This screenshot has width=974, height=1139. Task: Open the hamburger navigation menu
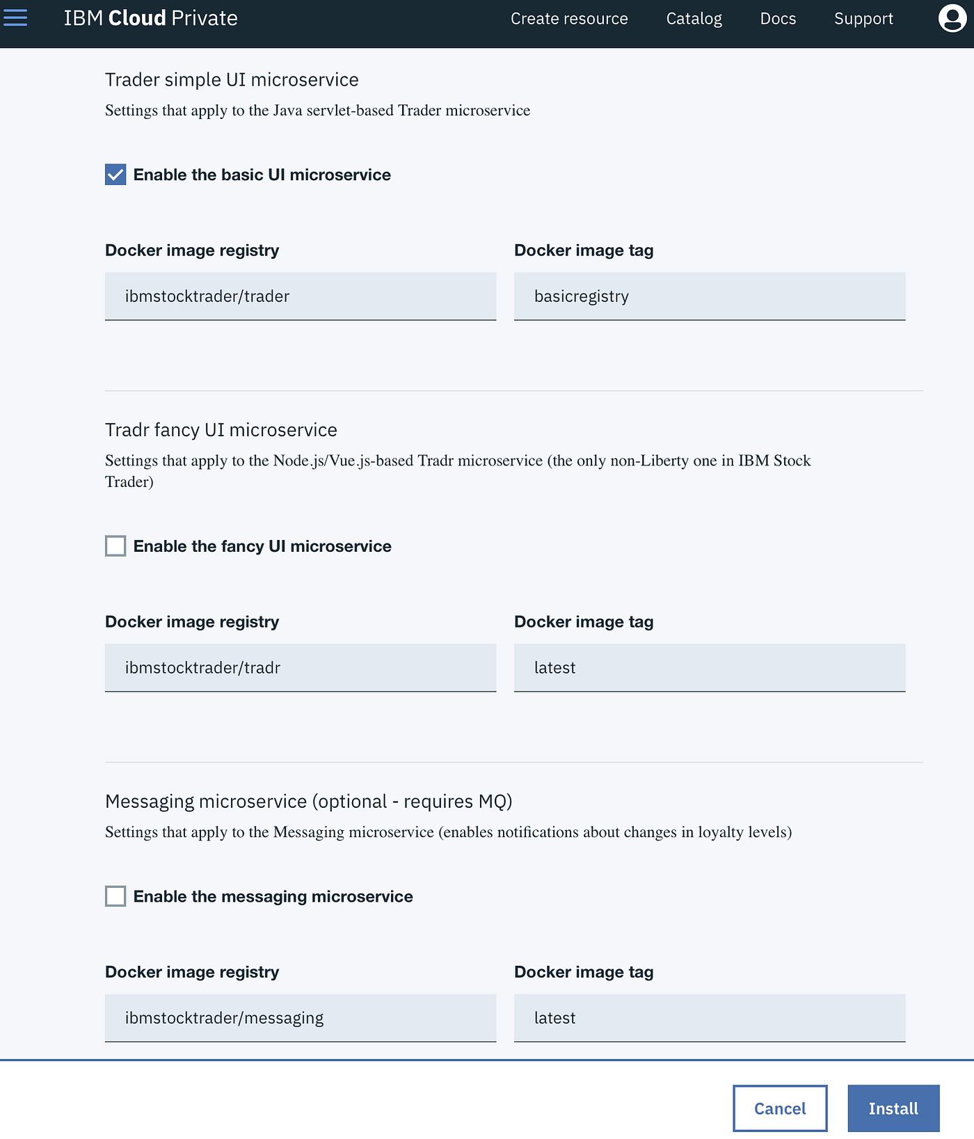tap(15, 18)
